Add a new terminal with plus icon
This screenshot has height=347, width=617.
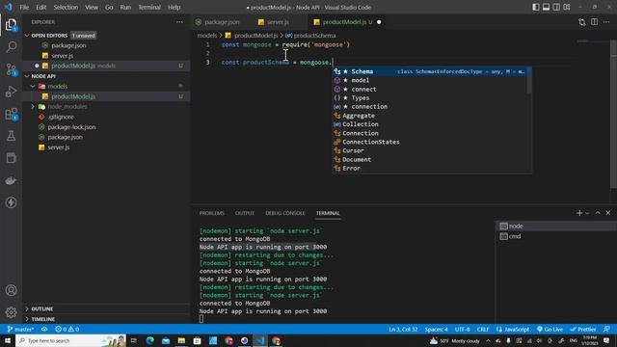click(x=579, y=213)
